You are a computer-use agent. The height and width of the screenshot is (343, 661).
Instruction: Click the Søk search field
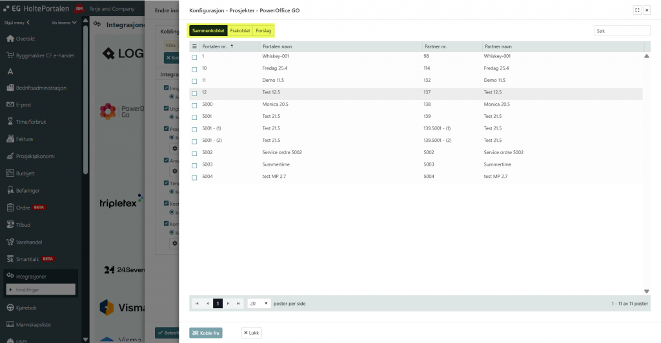coord(622,30)
